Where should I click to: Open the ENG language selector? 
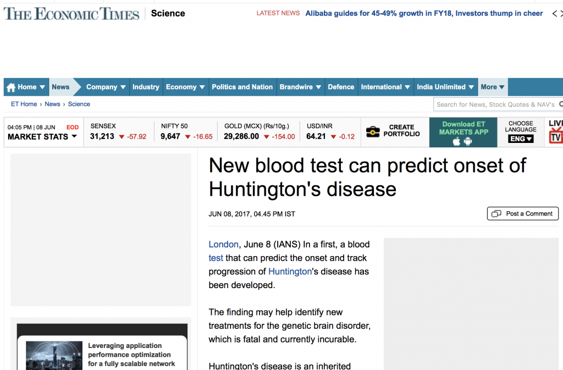[x=520, y=139]
